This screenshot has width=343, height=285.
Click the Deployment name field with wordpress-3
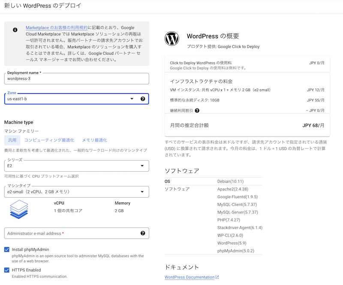click(x=77, y=79)
